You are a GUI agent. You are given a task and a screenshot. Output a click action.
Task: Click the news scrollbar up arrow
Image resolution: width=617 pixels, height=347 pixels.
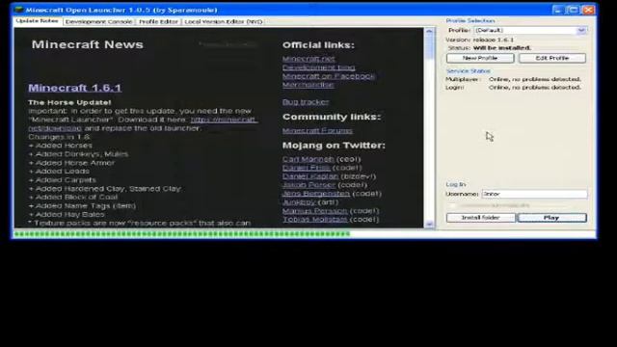[x=429, y=32]
